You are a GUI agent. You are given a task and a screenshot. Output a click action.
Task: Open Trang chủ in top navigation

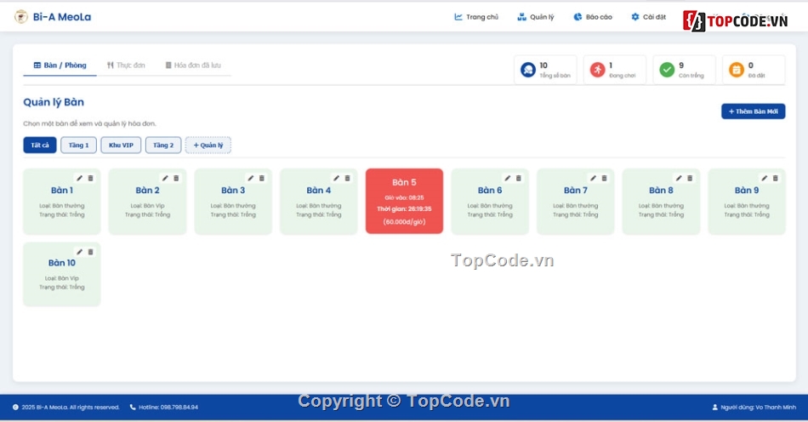[x=476, y=17]
